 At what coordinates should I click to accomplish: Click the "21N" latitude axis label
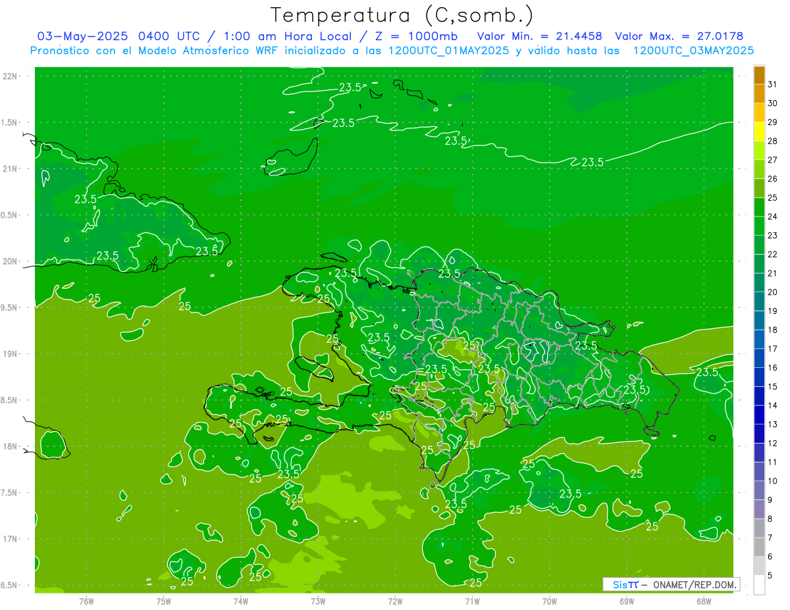[x=10, y=168]
